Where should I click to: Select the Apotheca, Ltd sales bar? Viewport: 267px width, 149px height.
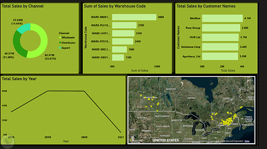click(220, 56)
